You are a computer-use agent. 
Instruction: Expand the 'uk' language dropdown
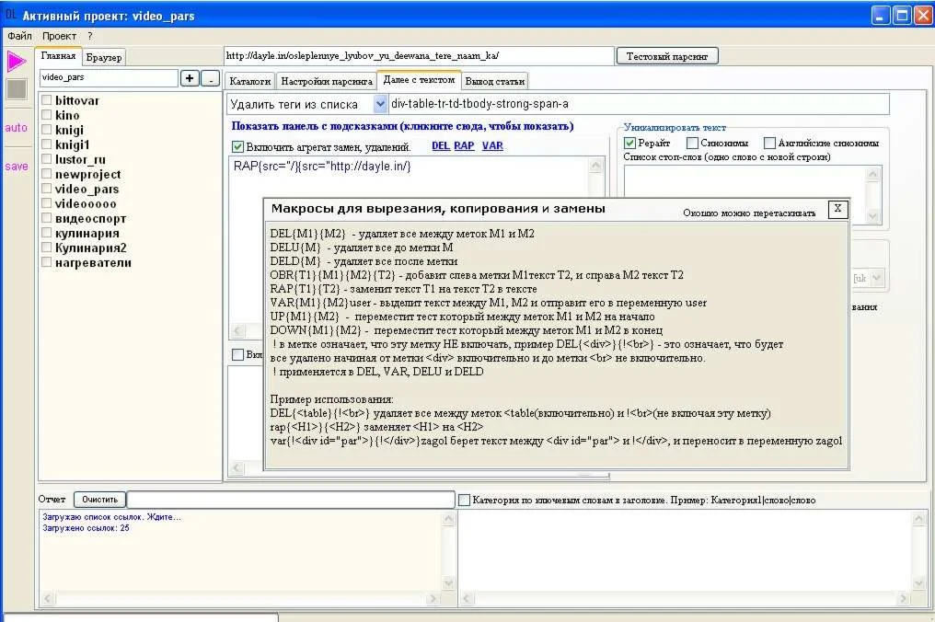pyautogui.click(x=875, y=278)
